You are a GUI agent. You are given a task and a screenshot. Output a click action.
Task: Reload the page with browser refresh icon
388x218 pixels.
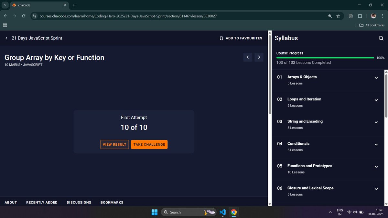[24, 16]
